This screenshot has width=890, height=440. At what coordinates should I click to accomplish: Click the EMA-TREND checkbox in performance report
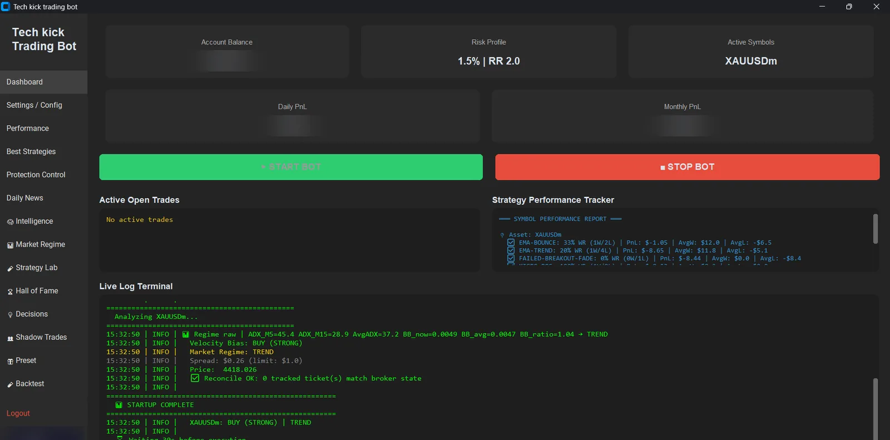tap(511, 250)
